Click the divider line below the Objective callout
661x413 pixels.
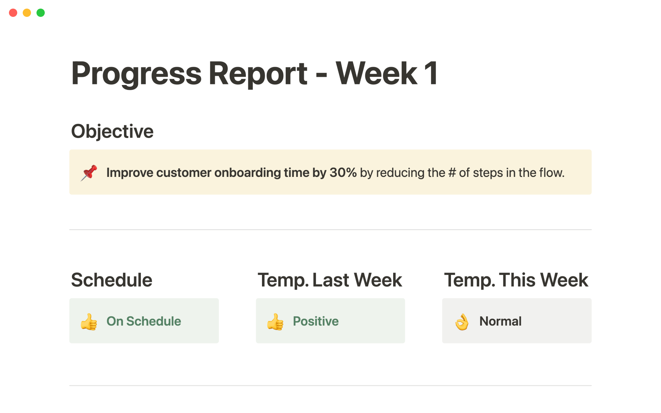[x=330, y=230]
